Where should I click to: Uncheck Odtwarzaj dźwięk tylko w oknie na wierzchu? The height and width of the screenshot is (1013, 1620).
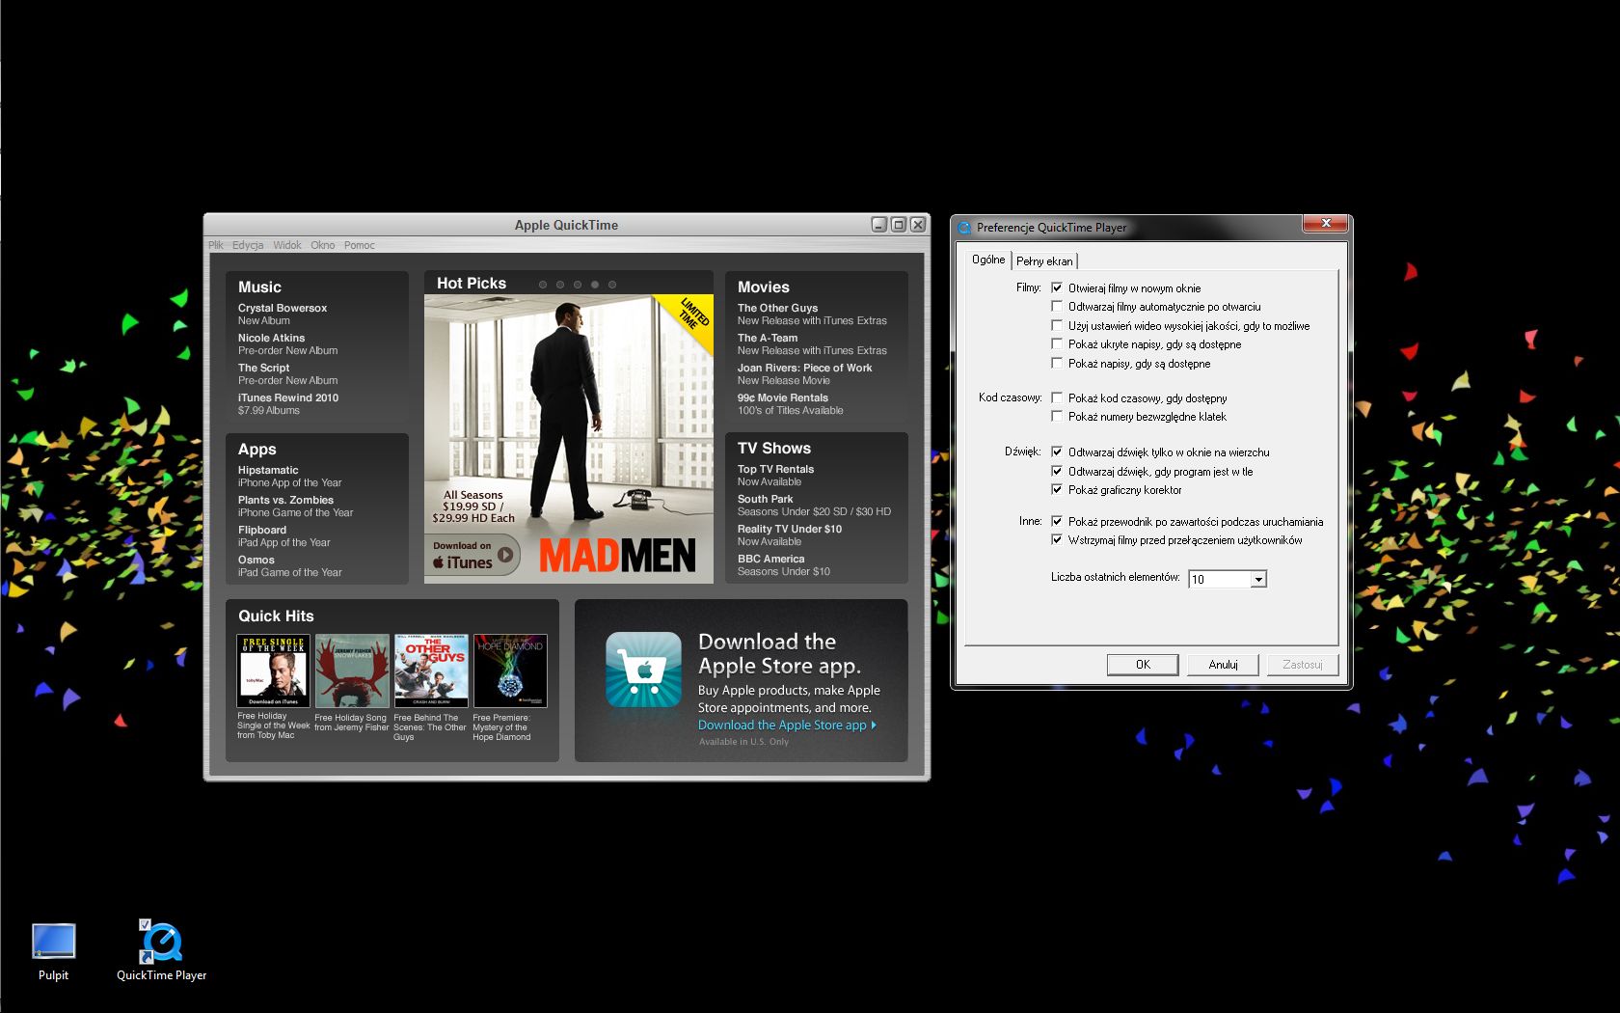point(1057,452)
